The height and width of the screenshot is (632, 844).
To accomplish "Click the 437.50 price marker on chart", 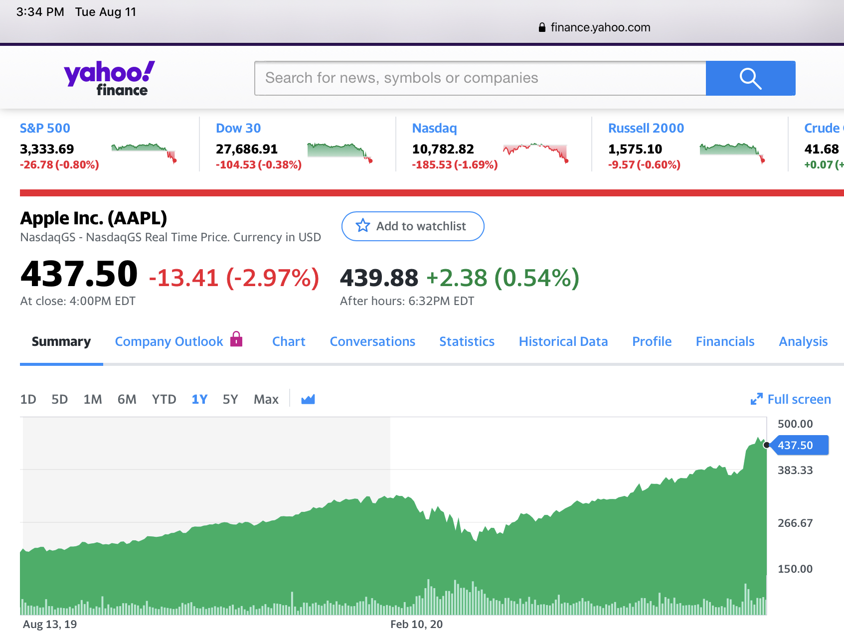I will coord(799,445).
